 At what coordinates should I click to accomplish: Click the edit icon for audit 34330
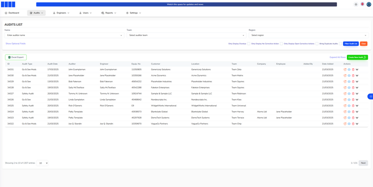click(x=345, y=76)
